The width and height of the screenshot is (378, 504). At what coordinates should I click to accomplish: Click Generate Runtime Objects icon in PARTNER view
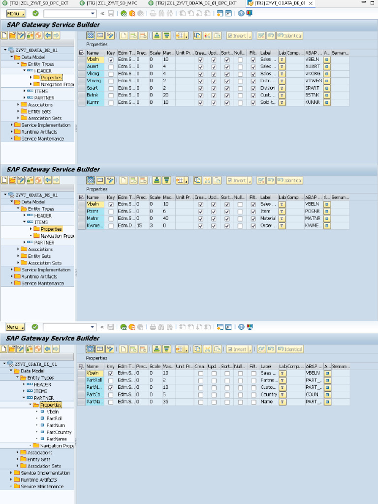point(37,349)
